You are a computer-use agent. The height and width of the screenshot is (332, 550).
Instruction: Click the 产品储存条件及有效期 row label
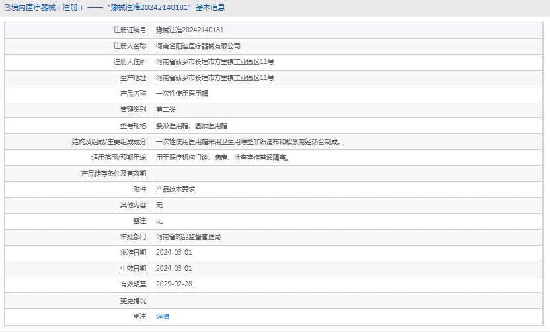tap(113, 174)
